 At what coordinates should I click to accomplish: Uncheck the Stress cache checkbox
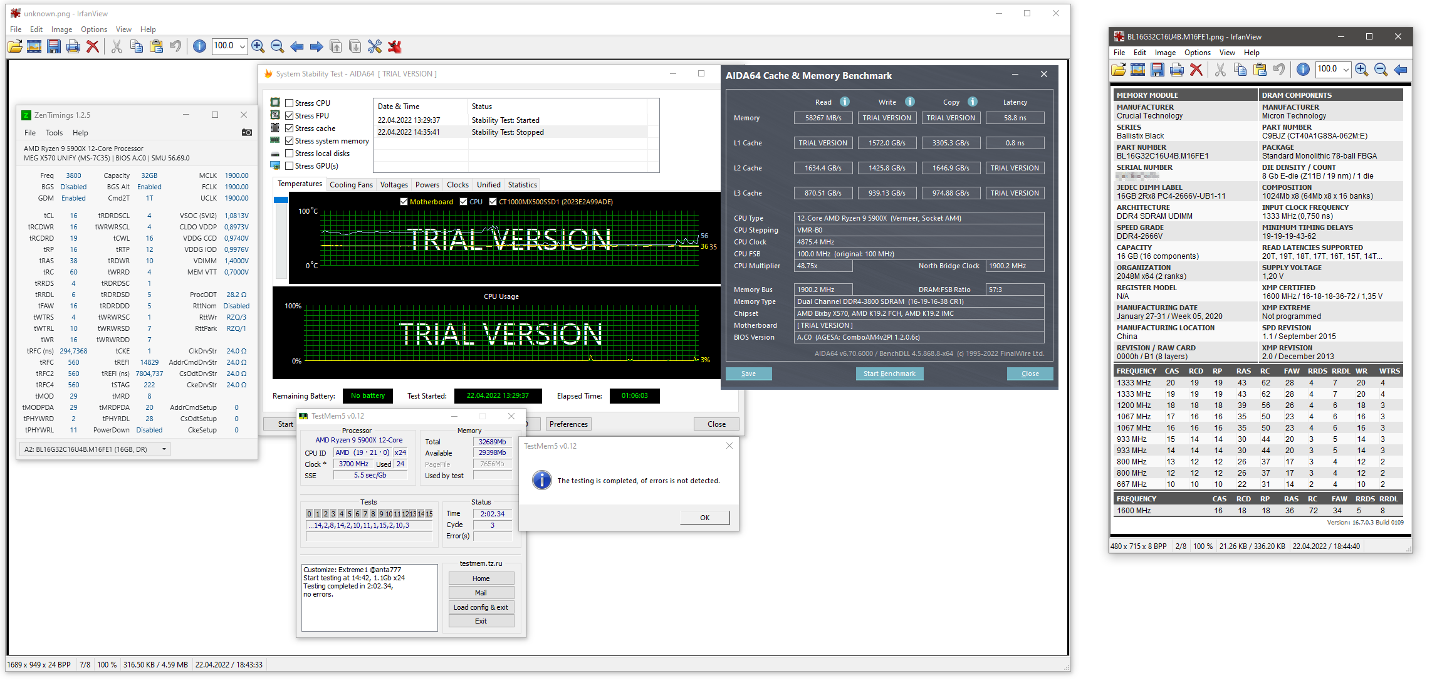(290, 128)
